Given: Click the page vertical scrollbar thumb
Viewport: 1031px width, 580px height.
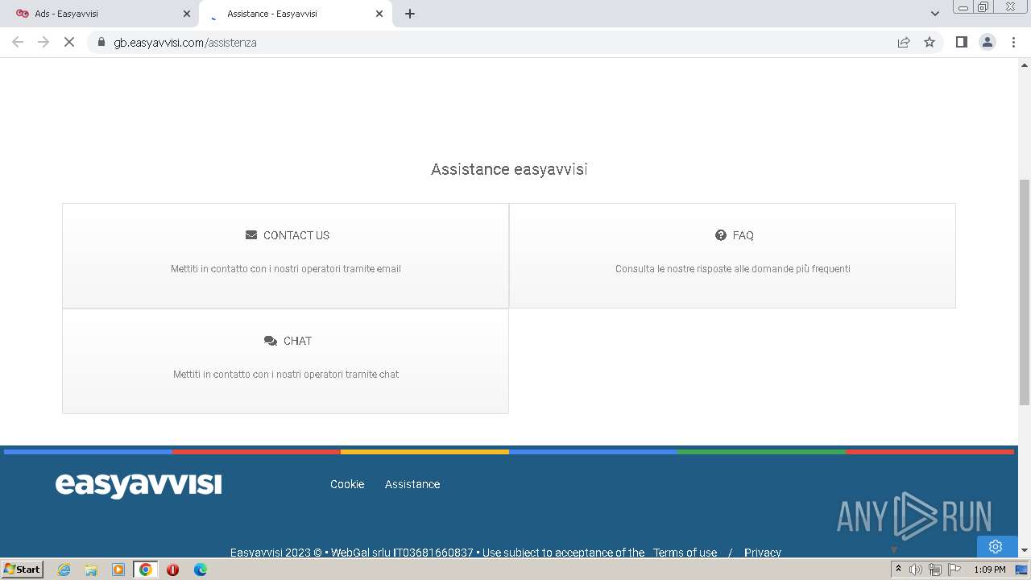Looking at the screenshot, I should click(x=1025, y=292).
